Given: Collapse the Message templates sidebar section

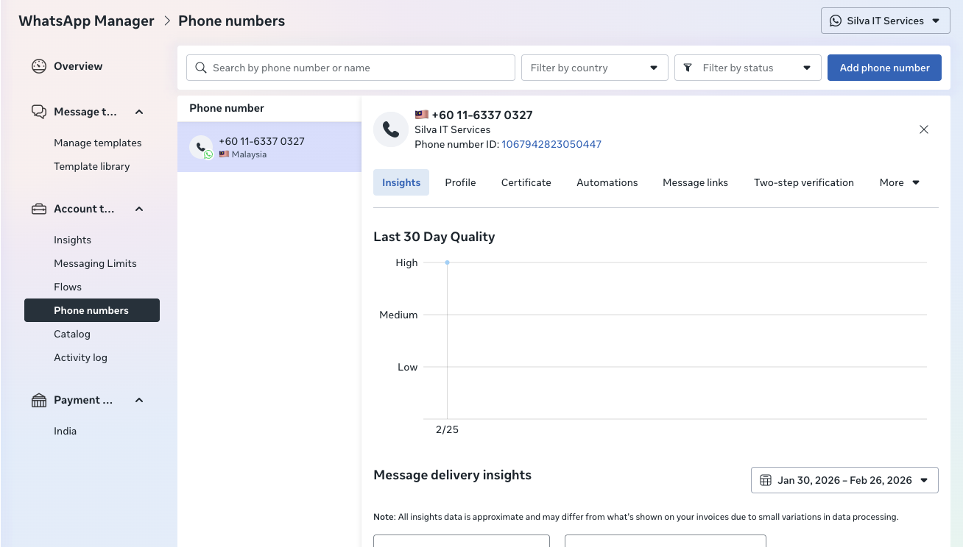Looking at the screenshot, I should 139,112.
